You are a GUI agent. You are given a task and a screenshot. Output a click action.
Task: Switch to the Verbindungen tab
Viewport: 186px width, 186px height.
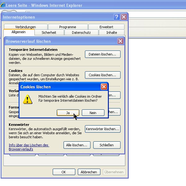pos(25,27)
